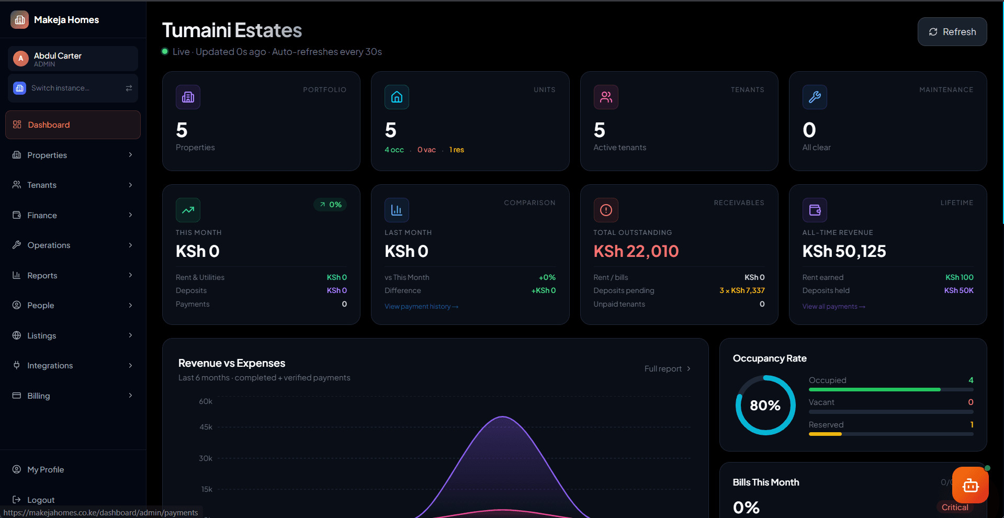Click the Refresh button
Screen dimensions: 1004x518
tap(952, 32)
